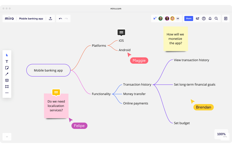The width and height of the screenshot is (232, 148).
Task: Toggle collaborators' cursors icon
Action: pyautogui.click(x=155, y=18)
